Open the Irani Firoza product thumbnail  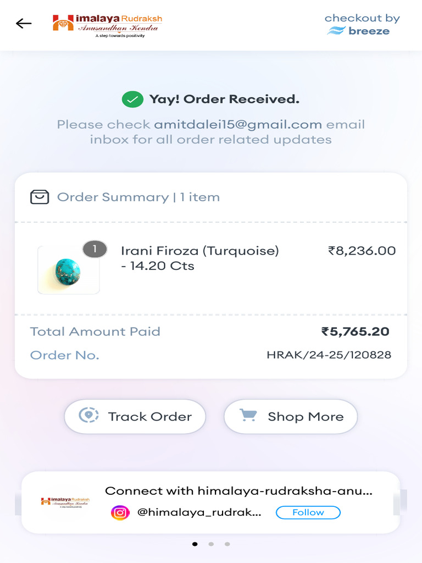68,270
